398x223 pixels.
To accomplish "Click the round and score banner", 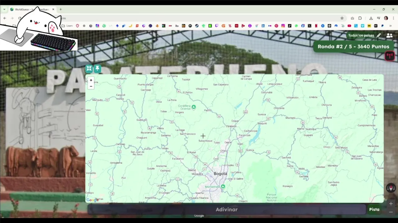I will (x=354, y=46).
